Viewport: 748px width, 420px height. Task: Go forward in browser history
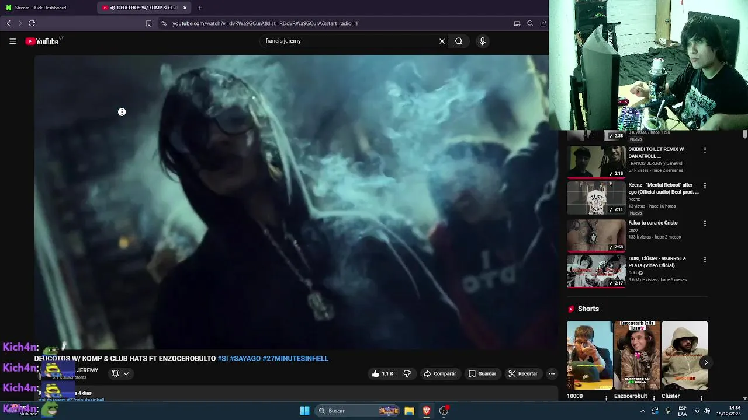click(20, 23)
